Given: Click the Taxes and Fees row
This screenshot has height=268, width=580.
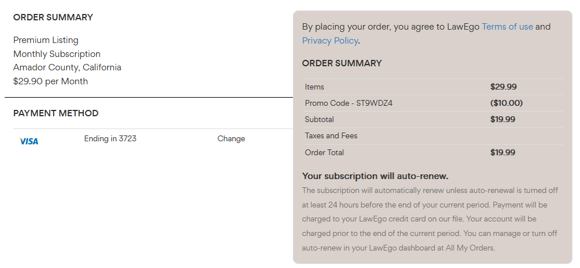Looking at the screenshot, I should tap(433, 136).
